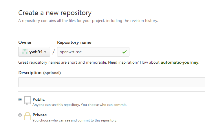
Task: Click the Private option label
Action: 40,115
